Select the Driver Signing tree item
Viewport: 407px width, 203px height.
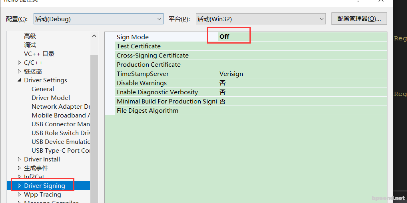pos(44,185)
